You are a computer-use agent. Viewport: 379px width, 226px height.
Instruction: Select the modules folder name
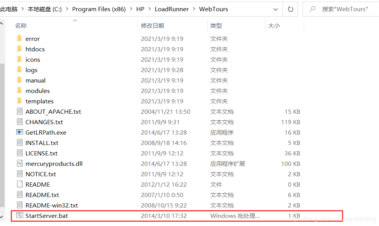pyautogui.click(x=37, y=91)
